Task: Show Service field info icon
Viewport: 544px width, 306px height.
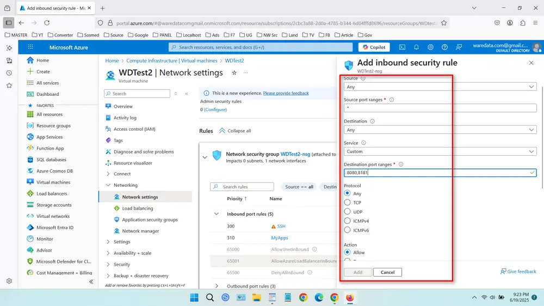Action: tap(363, 143)
